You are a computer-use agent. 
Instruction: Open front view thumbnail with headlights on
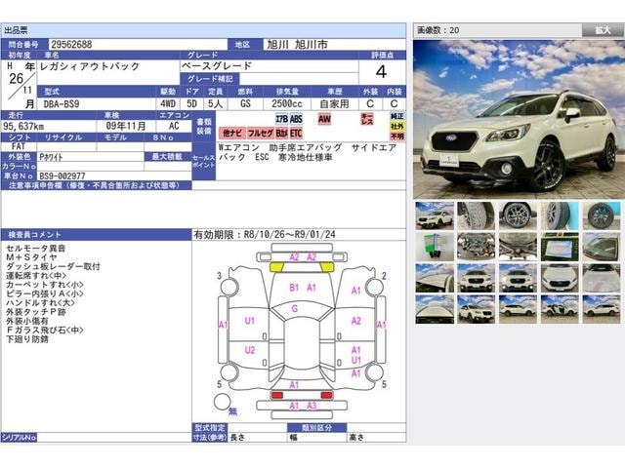519,278
